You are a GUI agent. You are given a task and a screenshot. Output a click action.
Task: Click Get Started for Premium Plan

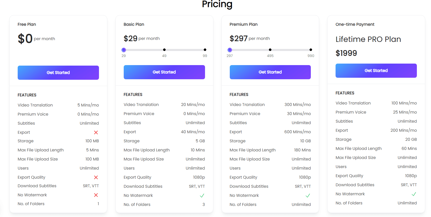[x=270, y=72]
